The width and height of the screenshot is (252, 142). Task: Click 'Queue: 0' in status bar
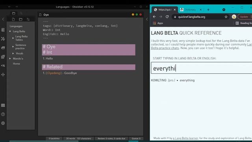[x=136, y=138]
